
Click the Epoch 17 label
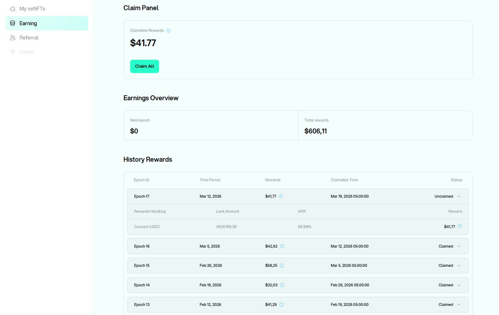coord(142,196)
